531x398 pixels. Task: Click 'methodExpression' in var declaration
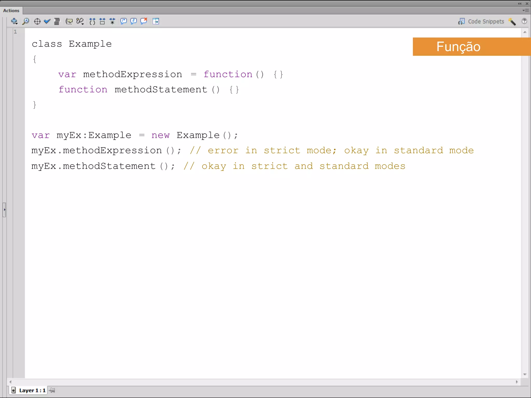(x=132, y=74)
